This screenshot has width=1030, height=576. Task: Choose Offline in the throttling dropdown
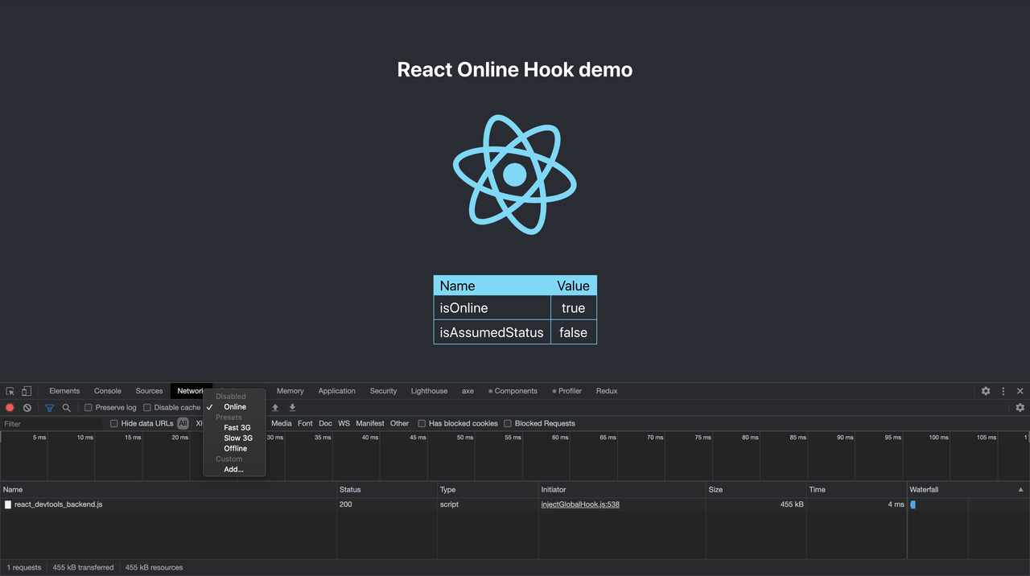(x=235, y=449)
